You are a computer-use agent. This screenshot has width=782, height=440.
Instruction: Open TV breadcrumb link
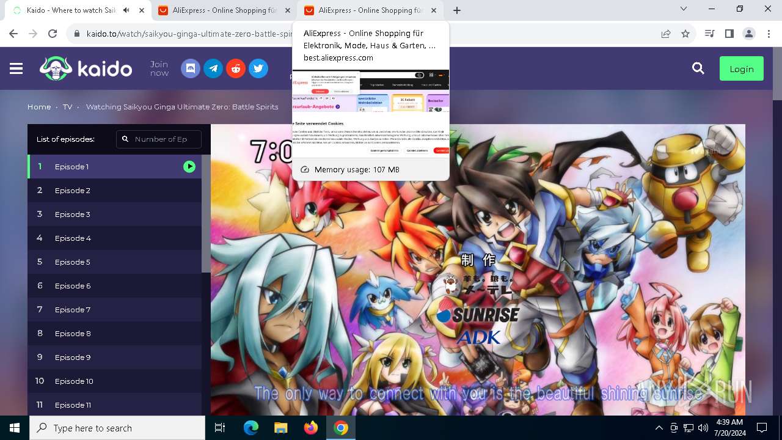click(x=67, y=107)
